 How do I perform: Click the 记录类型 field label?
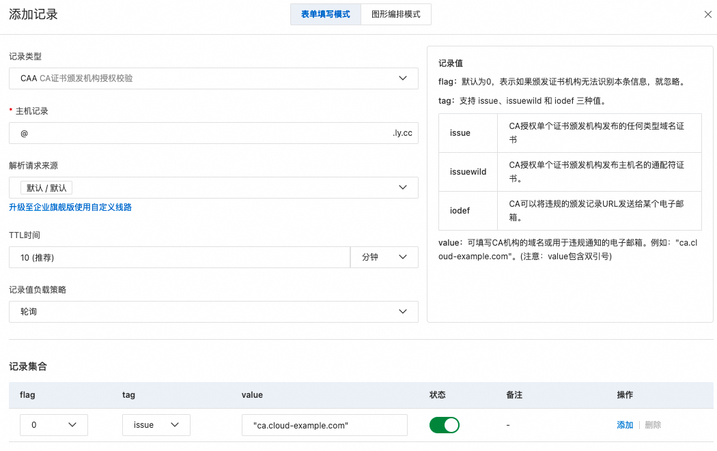coord(25,57)
